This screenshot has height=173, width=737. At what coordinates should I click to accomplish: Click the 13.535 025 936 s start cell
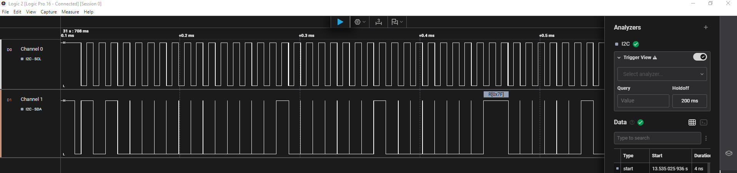[670, 169]
